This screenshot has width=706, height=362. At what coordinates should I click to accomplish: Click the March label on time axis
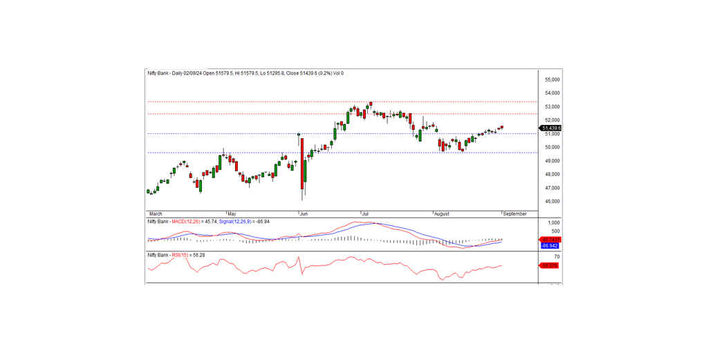tap(156, 214)
